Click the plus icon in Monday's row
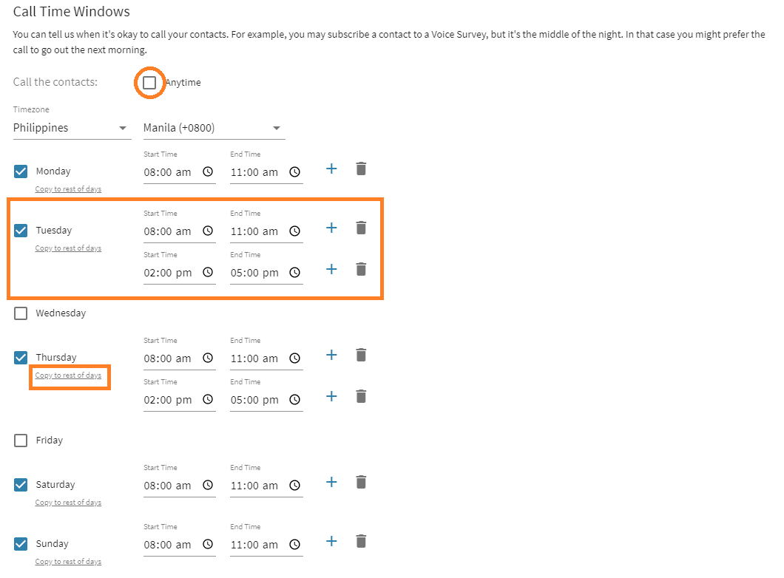Image resolution: width=784 pixels, height=578 pixels. coord(331,169)
